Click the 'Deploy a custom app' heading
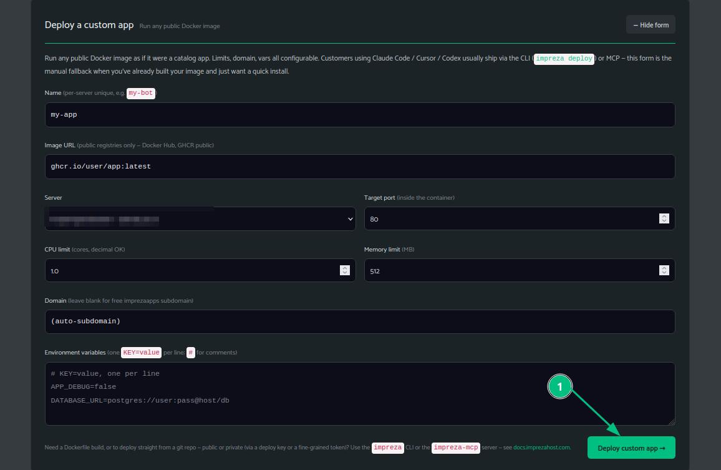 point(89,25)
